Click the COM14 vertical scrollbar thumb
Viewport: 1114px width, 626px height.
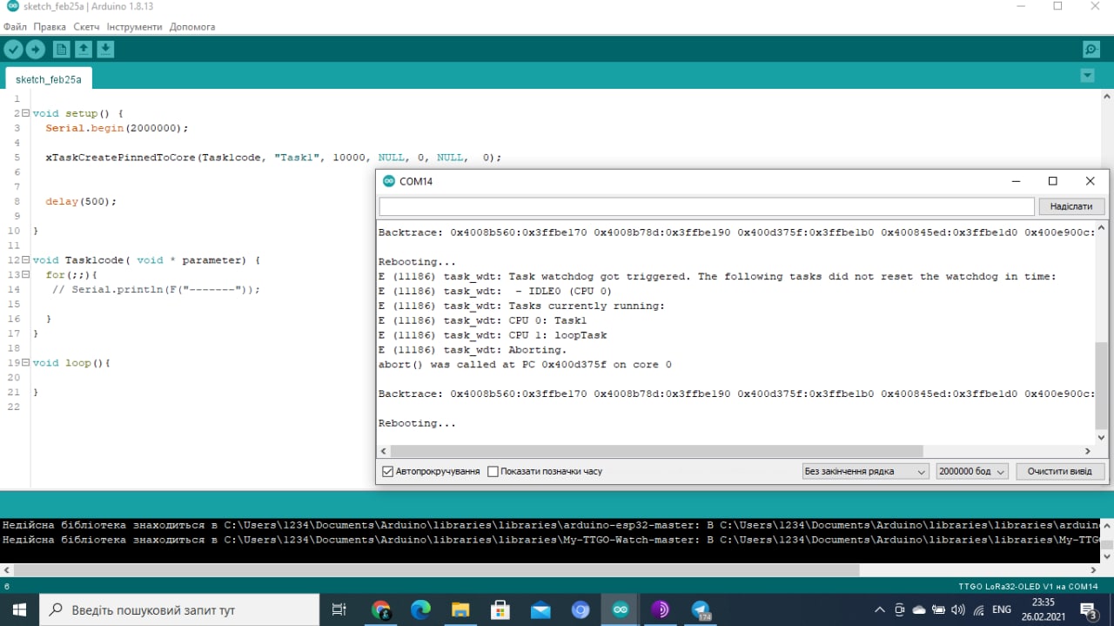(1102, 386)
